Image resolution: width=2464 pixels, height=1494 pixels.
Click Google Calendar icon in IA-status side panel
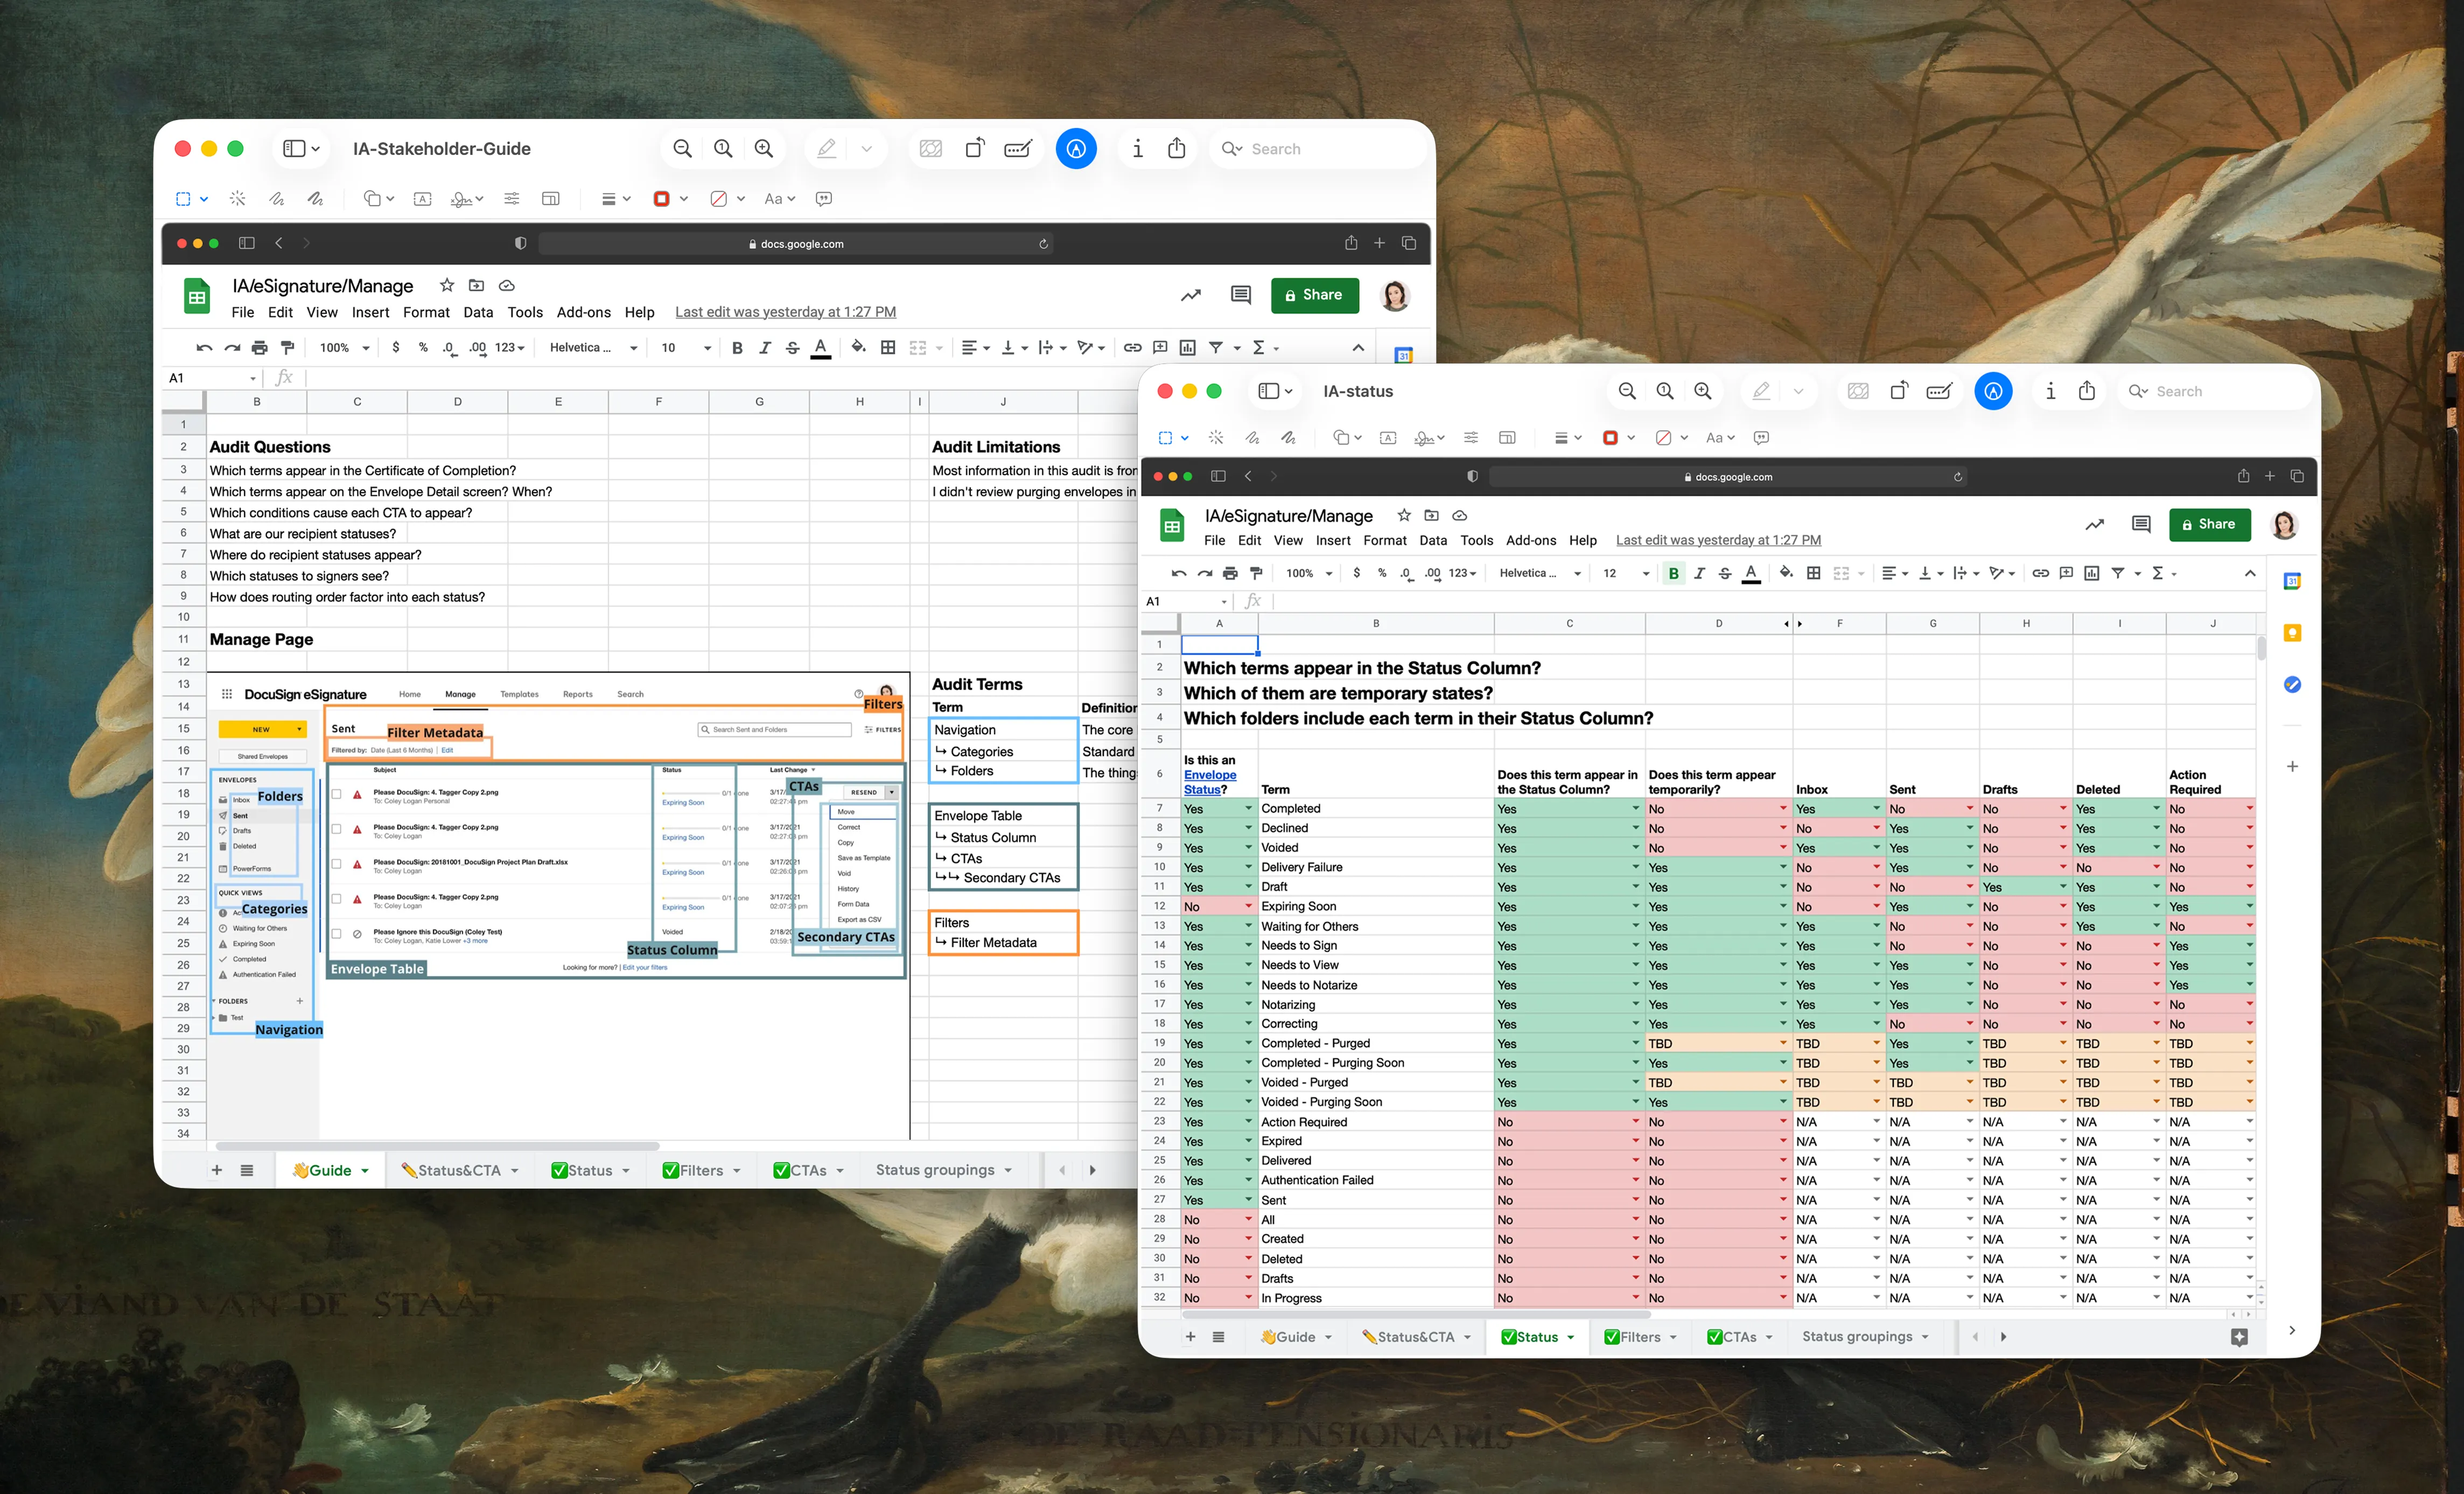click(x=2292, y=581)
